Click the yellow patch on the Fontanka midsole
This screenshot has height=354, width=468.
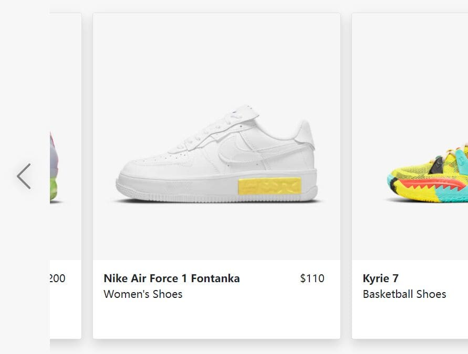pos(269,186)
